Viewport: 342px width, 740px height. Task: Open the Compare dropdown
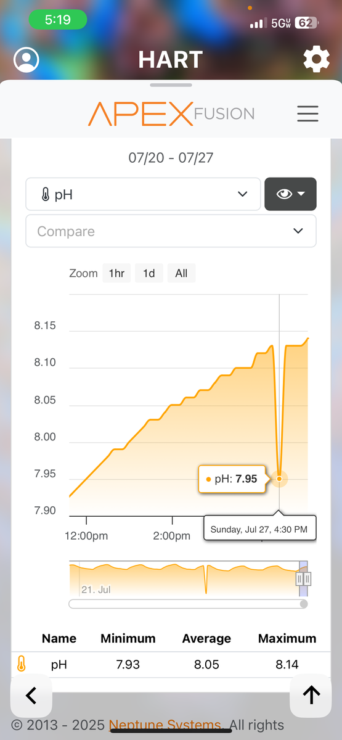point(171,231)
